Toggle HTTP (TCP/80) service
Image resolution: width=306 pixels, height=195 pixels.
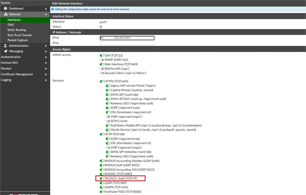102,135
